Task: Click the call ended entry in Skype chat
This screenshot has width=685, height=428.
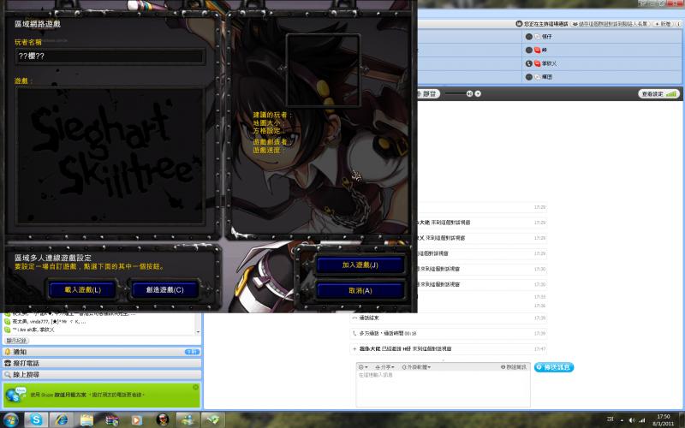Action: coord(449,318)
